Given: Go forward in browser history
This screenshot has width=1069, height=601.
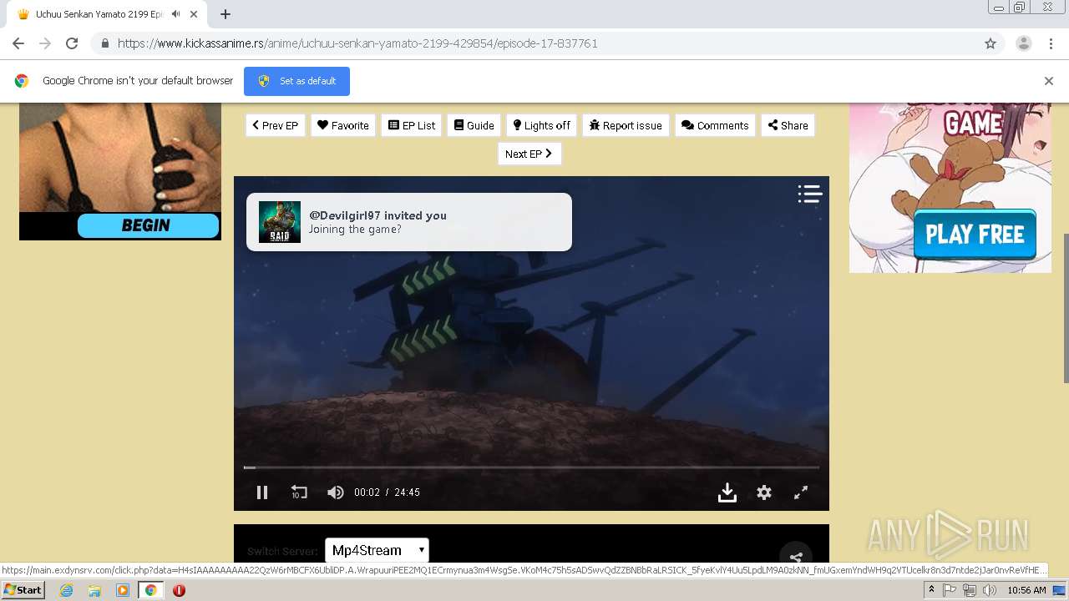Looking at the screenshot, I should click(x=45, y=43).
